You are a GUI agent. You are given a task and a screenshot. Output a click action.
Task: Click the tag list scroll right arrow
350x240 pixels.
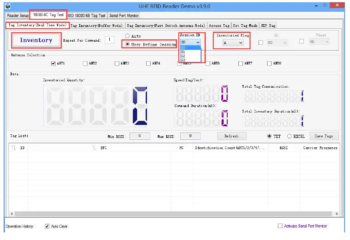[x=337, y=214]
